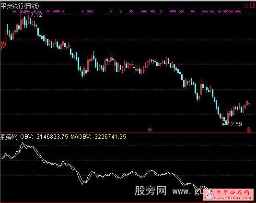Image resolution: width=256 pixels, height=203 pixels.
Task: Click the red S signal icon
Action: 249,130
